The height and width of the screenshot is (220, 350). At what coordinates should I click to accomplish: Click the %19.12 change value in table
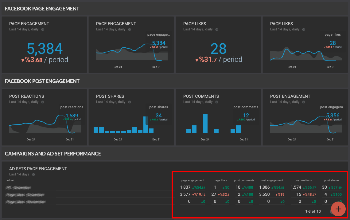pyautogui.click(x=199, y=195)
